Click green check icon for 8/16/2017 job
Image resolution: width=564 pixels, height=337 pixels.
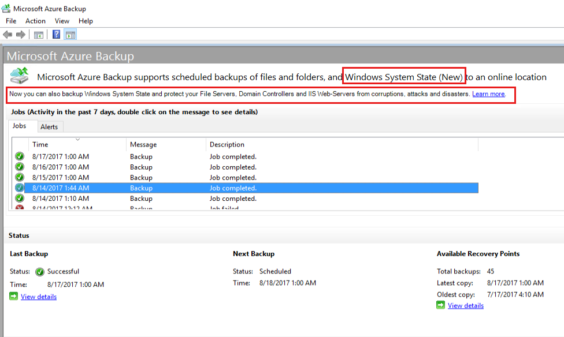click(x=20, y=167)
